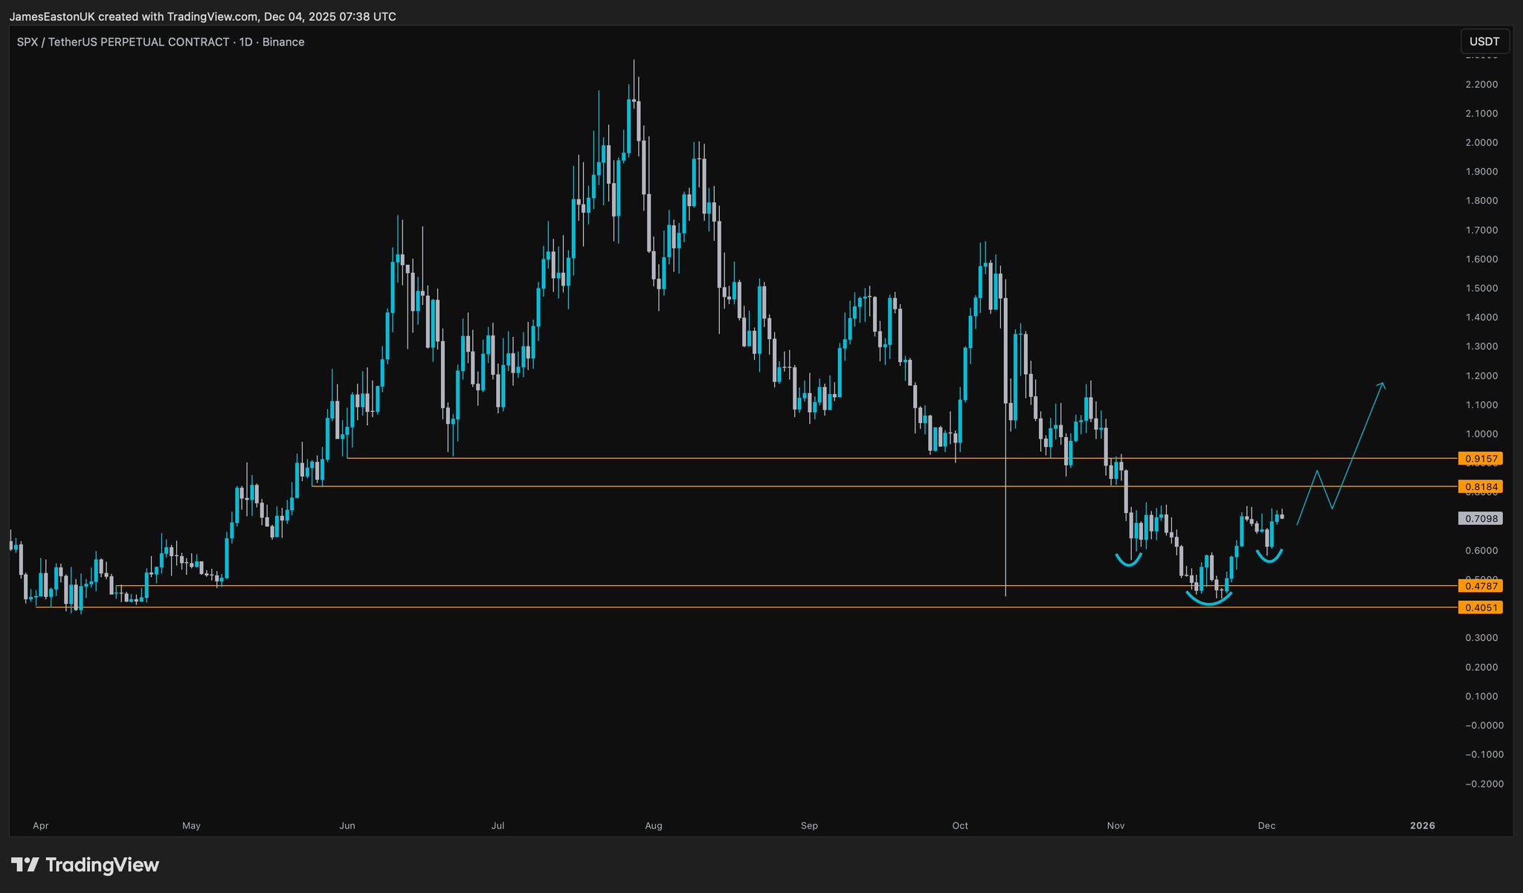Click the 1.0000 price scale label
The height and width of the screenshot is (893, 1523).
tap(1481, 434)
